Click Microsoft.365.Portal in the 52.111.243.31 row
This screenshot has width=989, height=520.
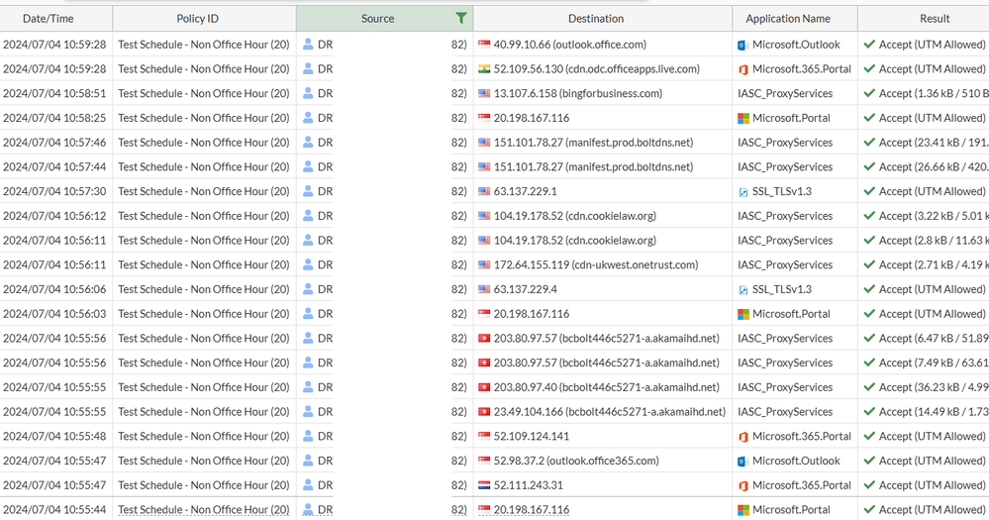802,485
